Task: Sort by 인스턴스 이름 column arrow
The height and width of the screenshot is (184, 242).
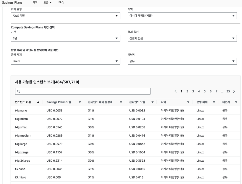Action: click(x=38, y=102)
